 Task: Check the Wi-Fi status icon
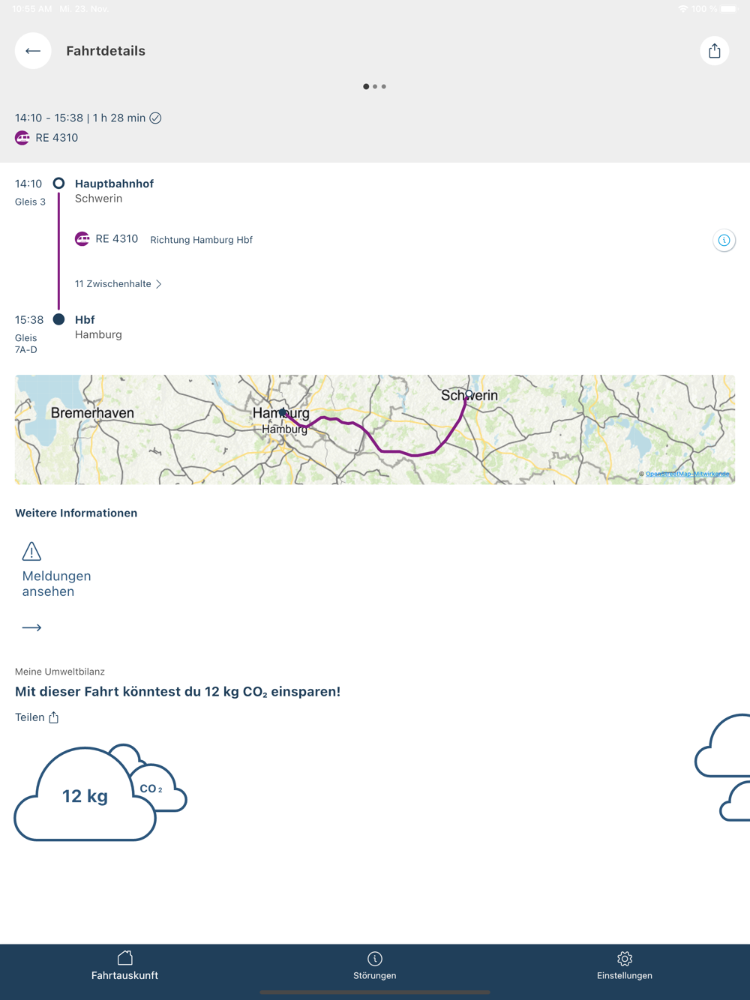(x=683, y=9)
